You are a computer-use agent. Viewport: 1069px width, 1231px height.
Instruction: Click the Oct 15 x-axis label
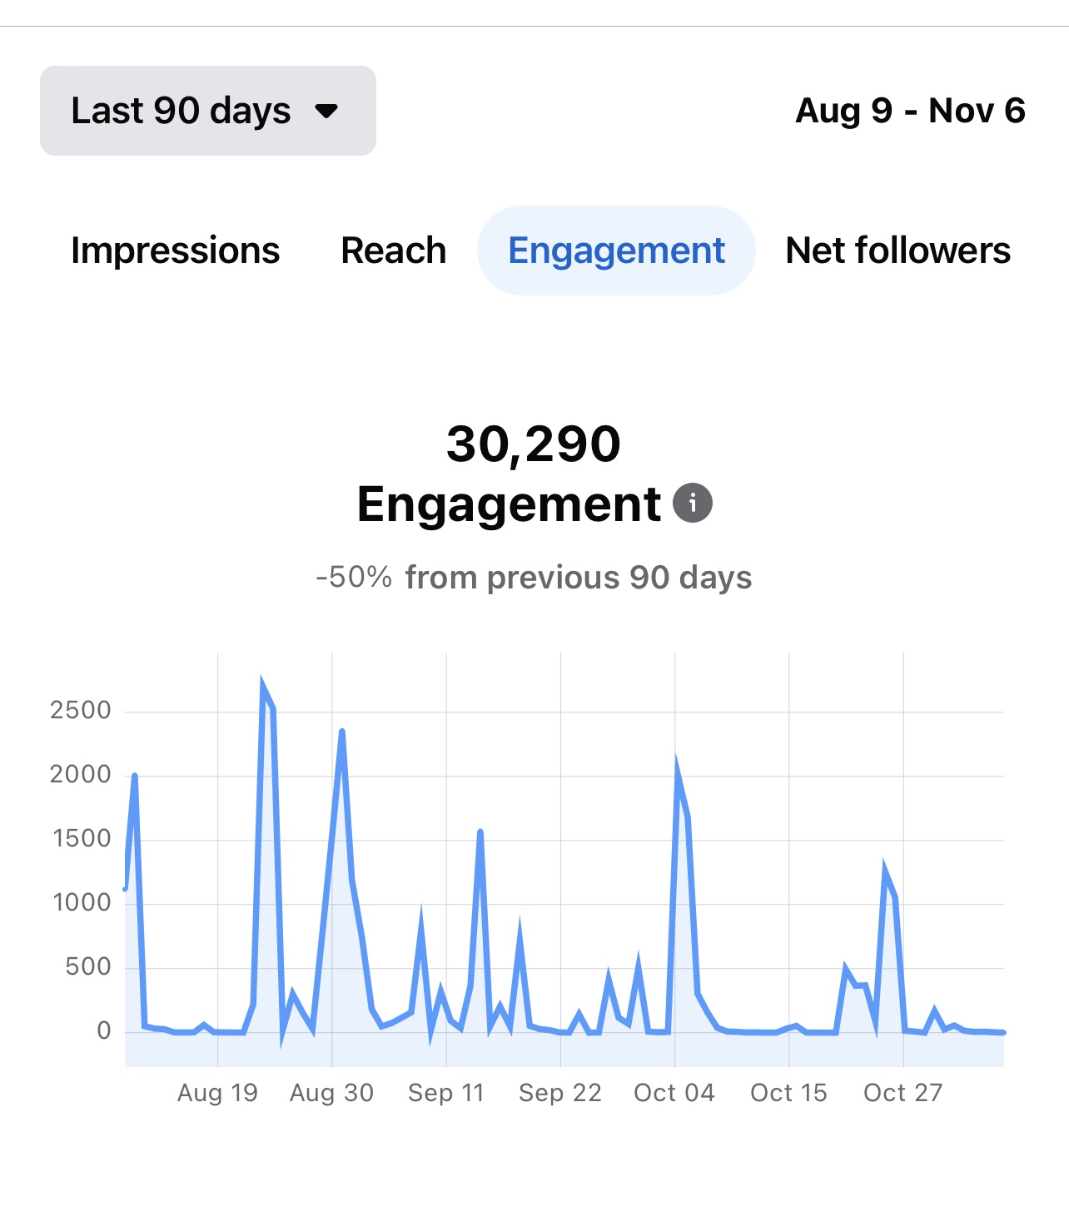(788, 1092)
